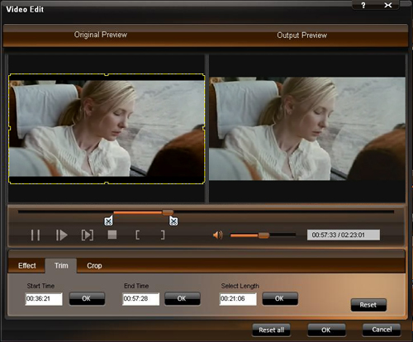Click the Select Length input field

[238, 299]
